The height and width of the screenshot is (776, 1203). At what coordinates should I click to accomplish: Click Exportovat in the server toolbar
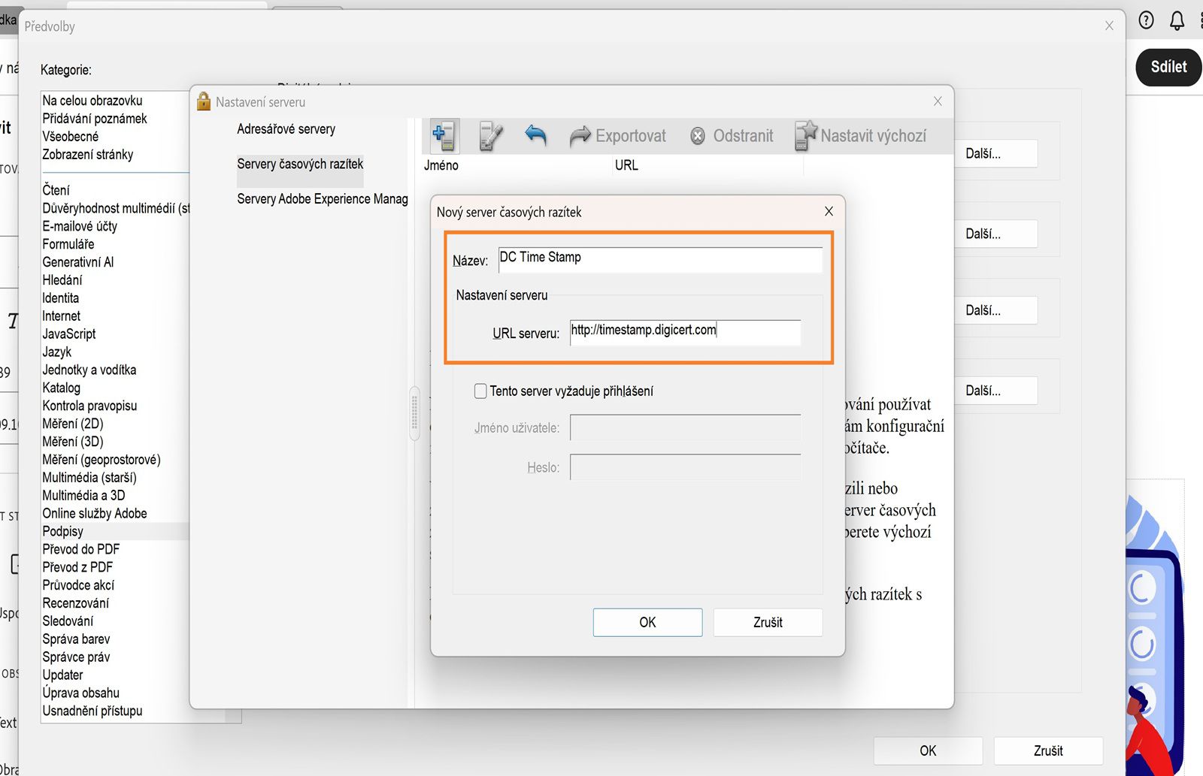(x=618, y=136)
